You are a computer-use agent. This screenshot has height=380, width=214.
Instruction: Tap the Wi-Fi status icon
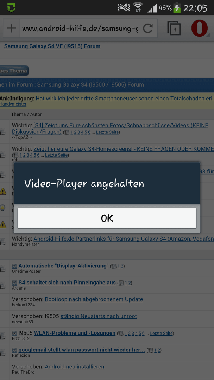(x=138, y=8)
